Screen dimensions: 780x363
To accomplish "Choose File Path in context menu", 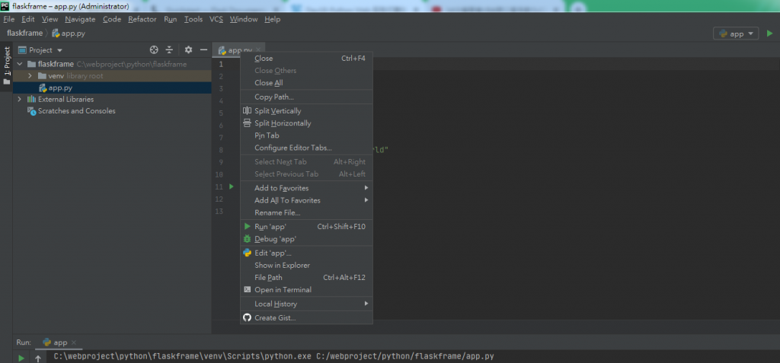I will pyautogui.click(x=306, y=278).
